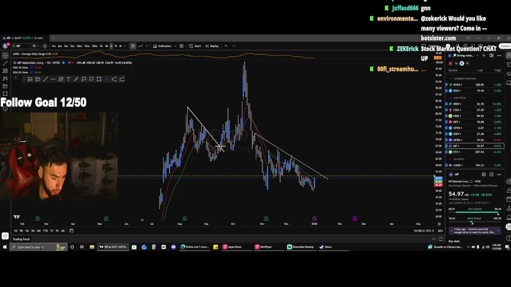Image resolution: width=511 pixels, height=287 pixels.
Task: Collapse the indicator legend arrow
Action: [16, 77]
